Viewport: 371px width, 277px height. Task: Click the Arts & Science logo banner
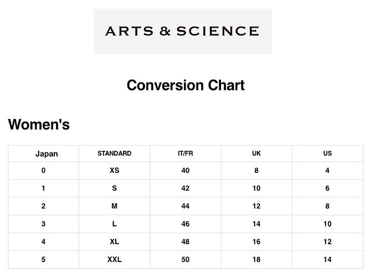[183, 31]
